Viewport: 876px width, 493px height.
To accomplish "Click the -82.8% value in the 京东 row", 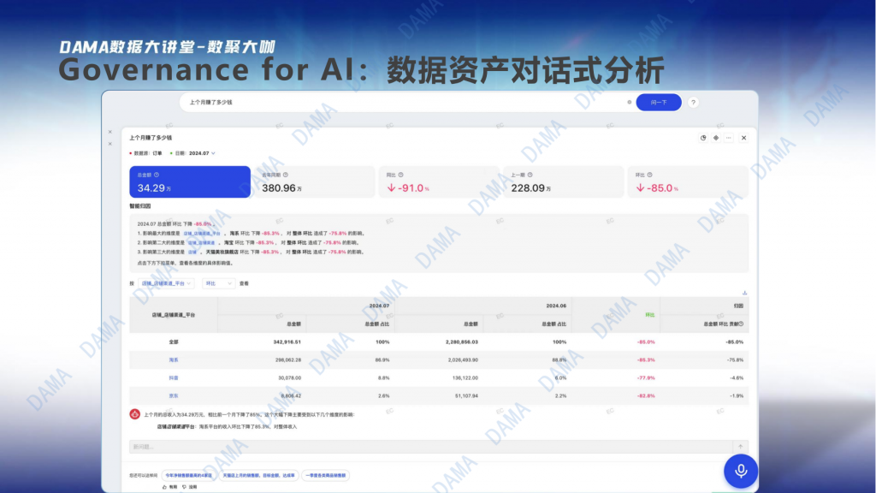I will 647,395.
